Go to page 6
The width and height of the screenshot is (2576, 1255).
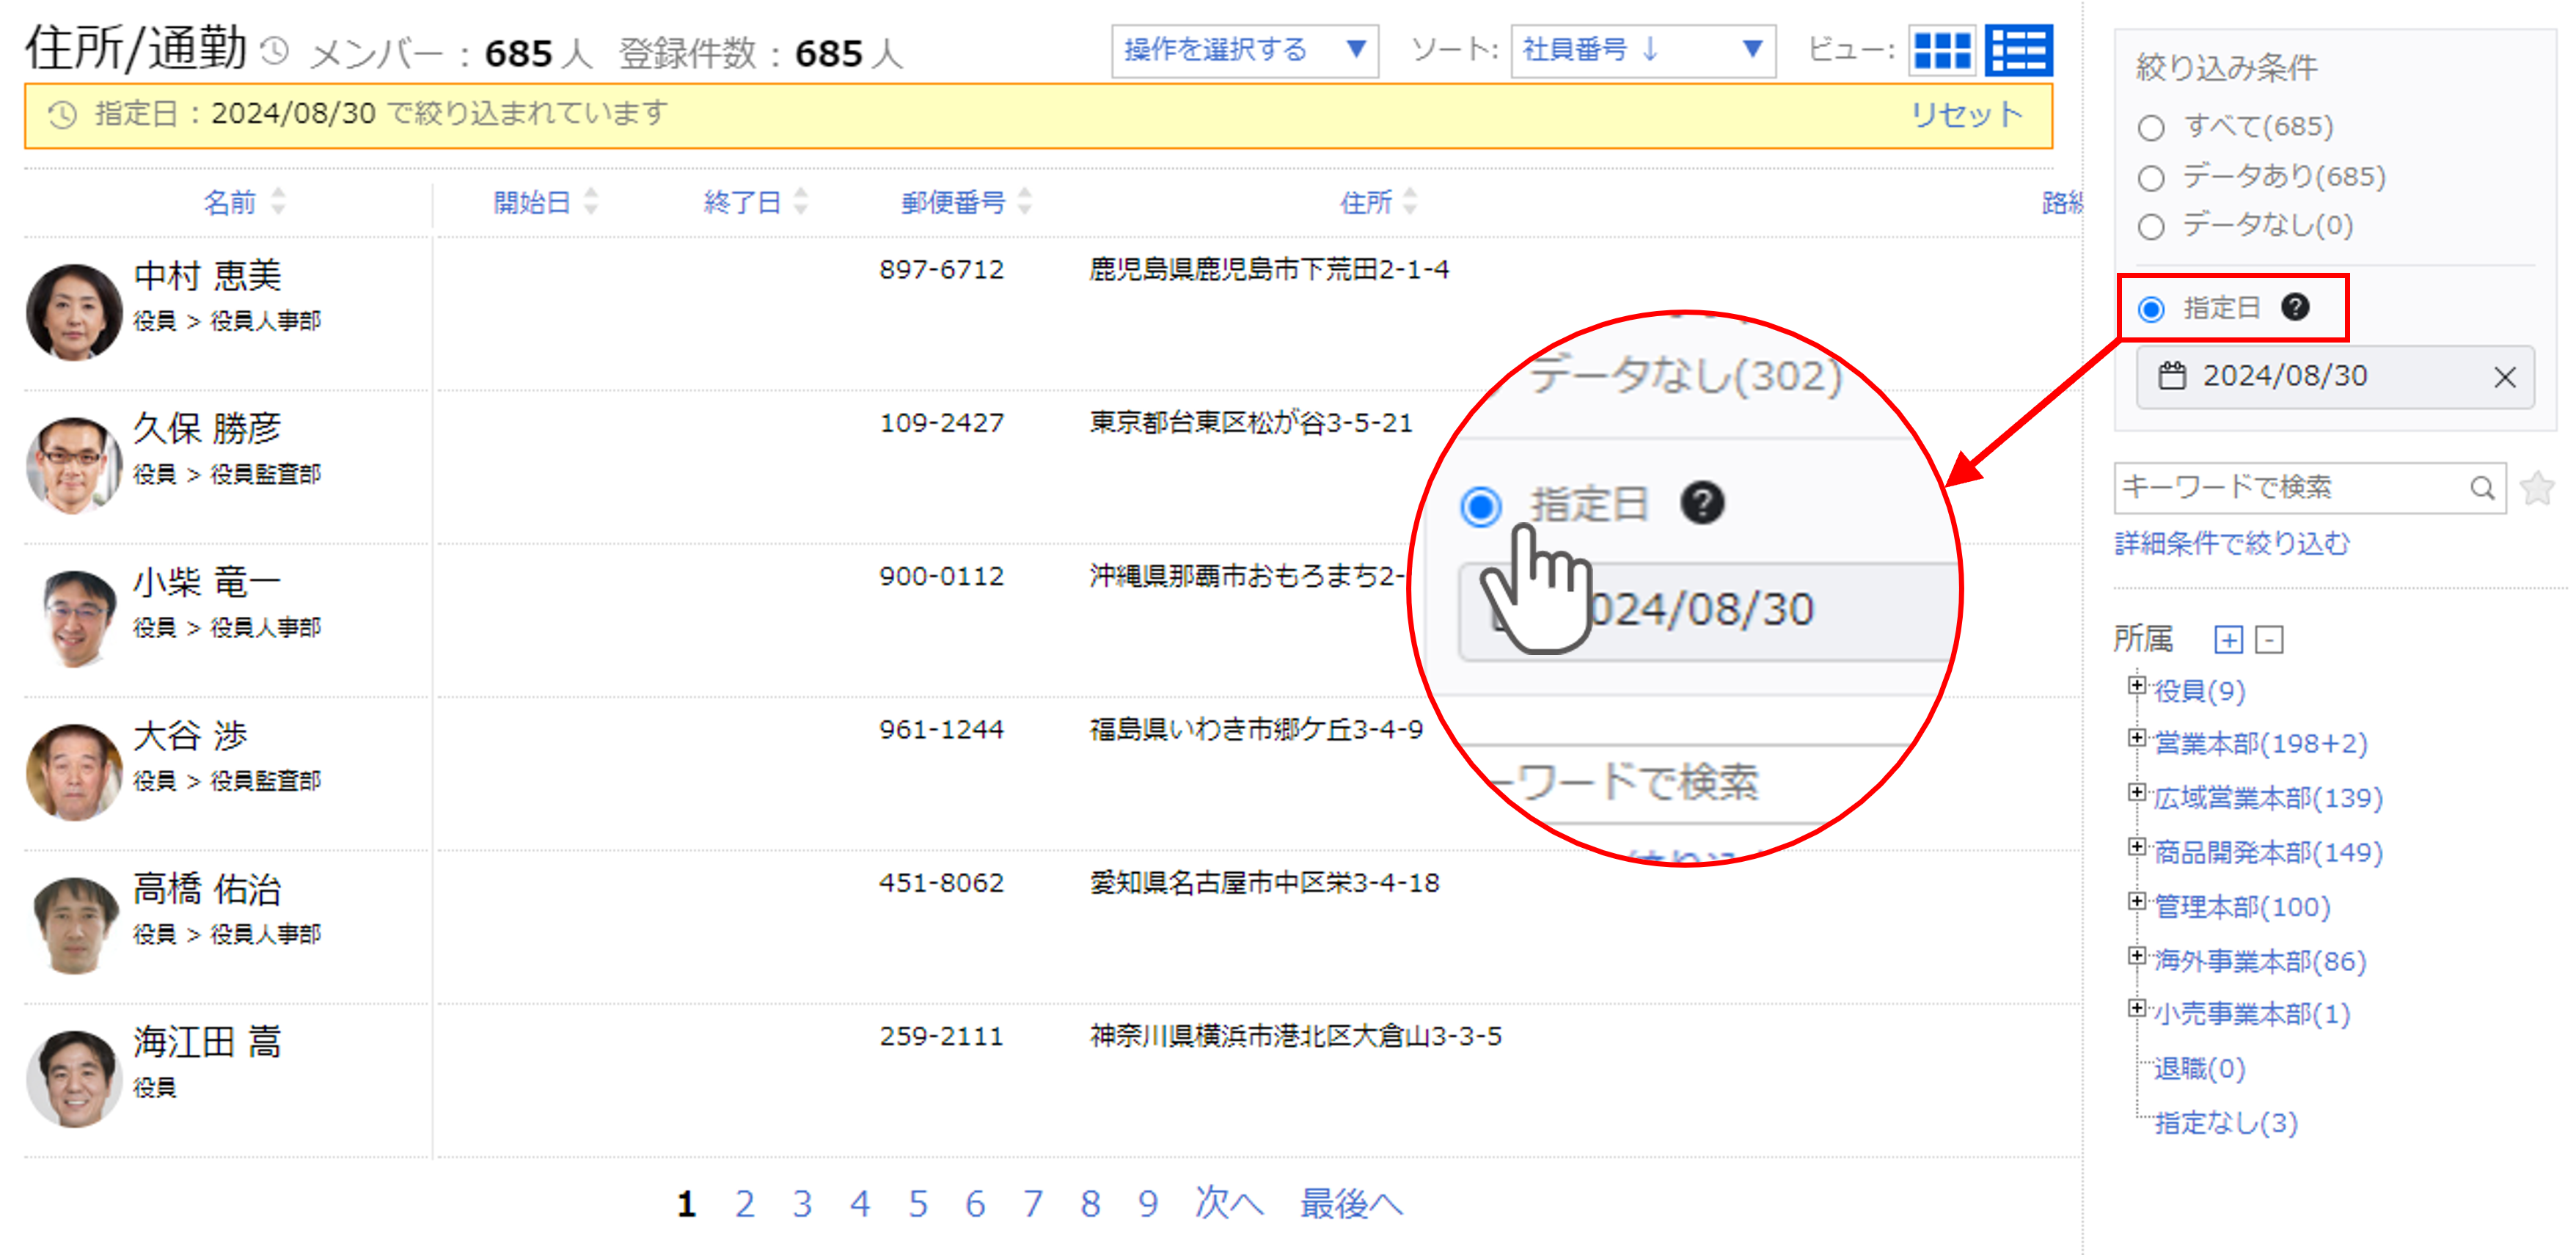975,1204
